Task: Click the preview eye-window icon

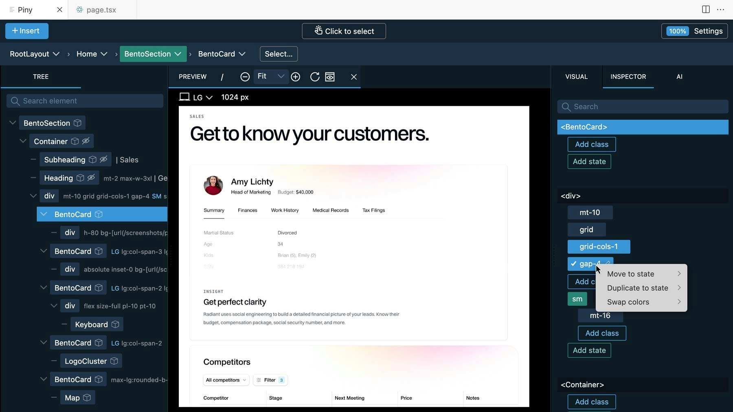Action: (x=330, y=76)
